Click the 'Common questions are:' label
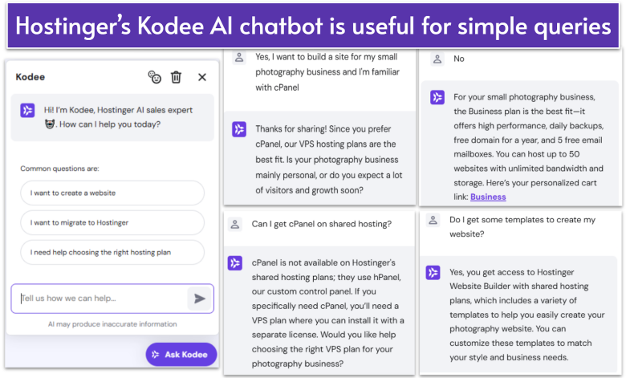Screen dimensions: 626x378 tap(60, 169)
